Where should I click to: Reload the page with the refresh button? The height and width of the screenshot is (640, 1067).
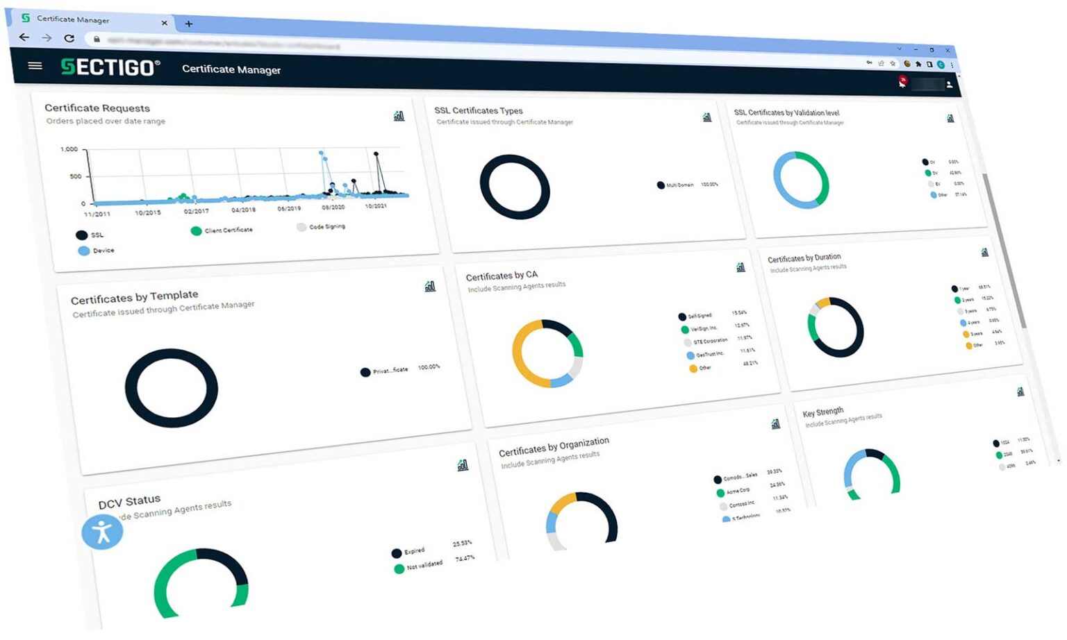click(x=69, y=38)
